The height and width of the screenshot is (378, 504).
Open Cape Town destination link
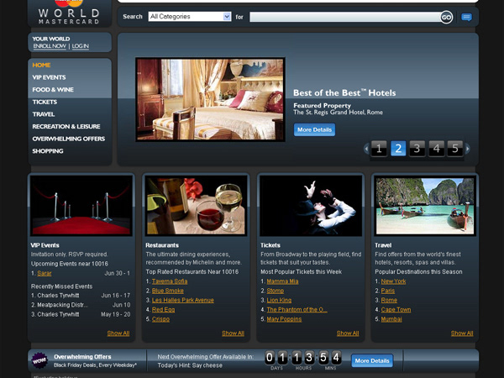pyautogui.click(x=396, y=309)
